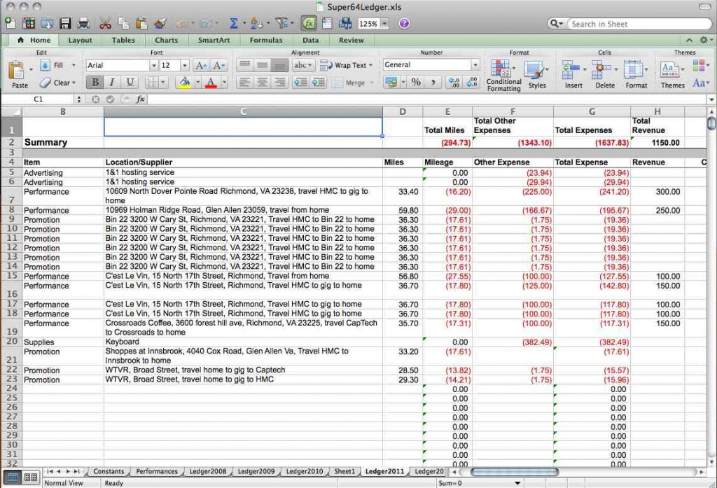Toggle italic formatting
Viewport: 717px width, 488px height.
[111, 82]
